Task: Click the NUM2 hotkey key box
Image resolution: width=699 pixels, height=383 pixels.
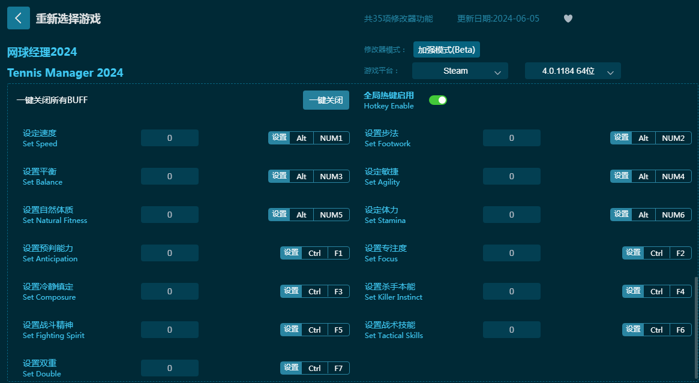Action: point(673,138)
